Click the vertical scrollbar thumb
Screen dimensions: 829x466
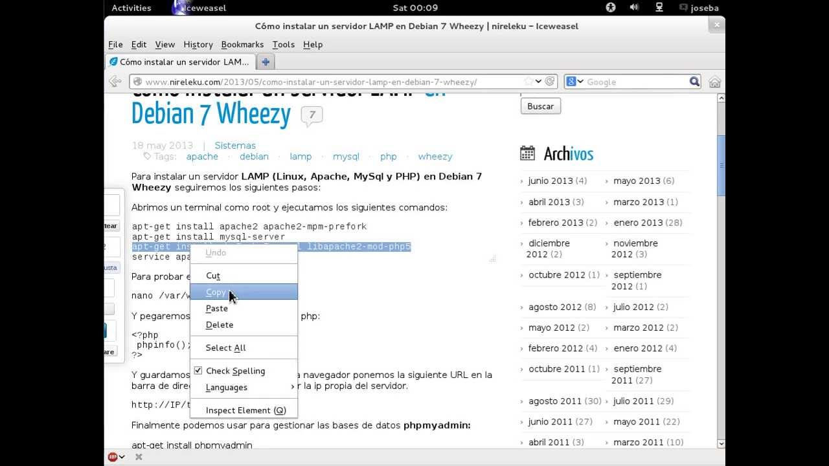721,165
